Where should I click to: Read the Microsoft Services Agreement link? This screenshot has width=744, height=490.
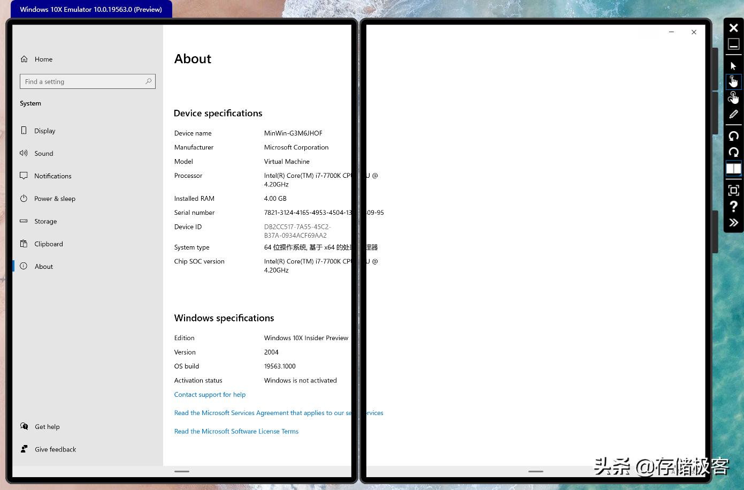(x=279, y=413)
